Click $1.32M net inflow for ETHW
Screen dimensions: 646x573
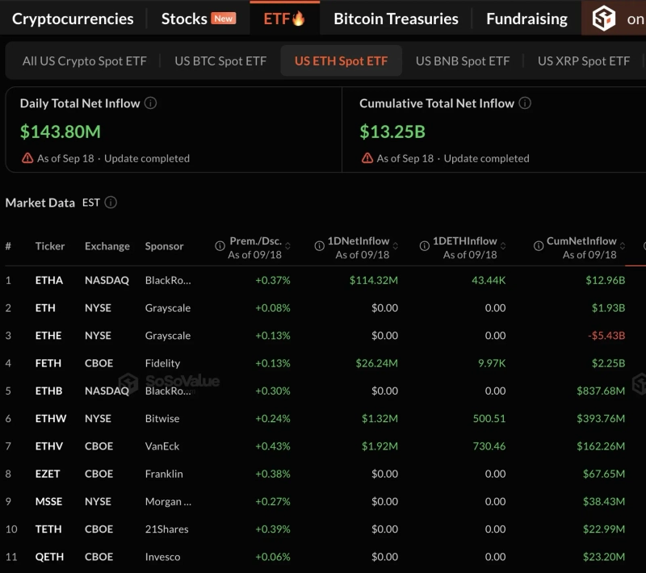click(380, 418)
